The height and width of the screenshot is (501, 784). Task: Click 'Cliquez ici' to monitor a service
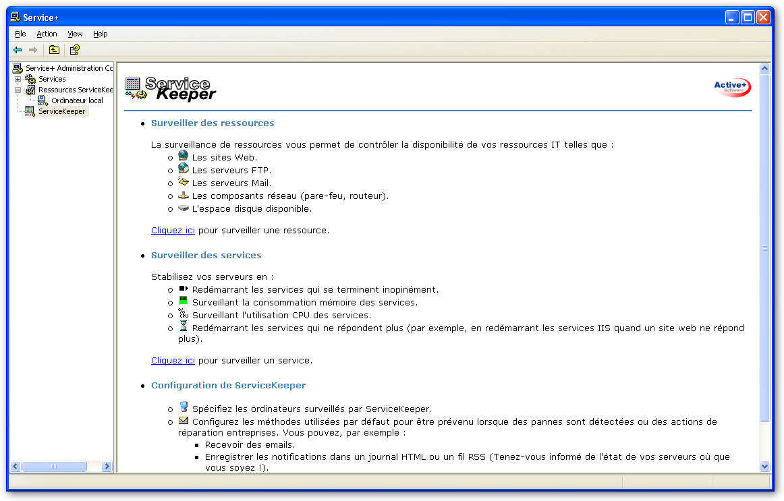[x=173, y=361]
